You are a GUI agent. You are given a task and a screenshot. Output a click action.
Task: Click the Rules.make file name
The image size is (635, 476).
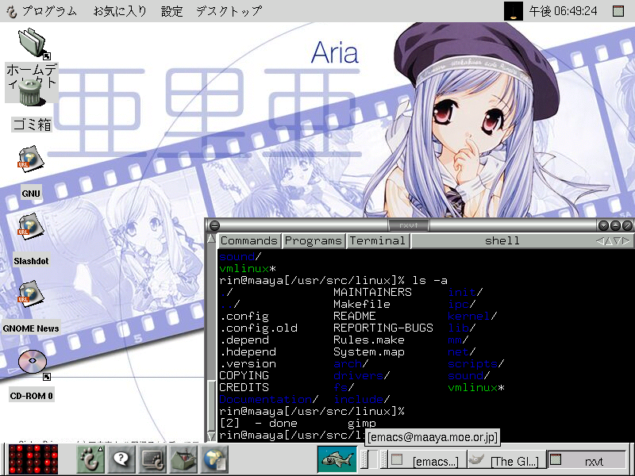[368, 340]
